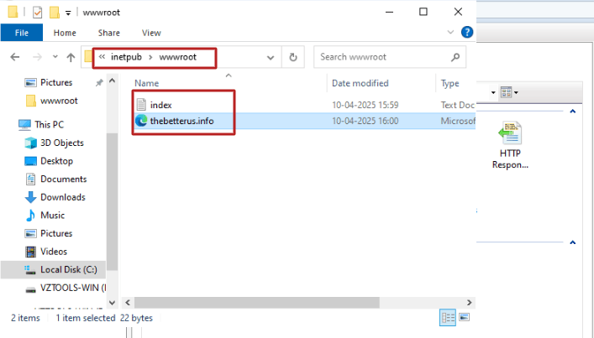The image size is (594, 338).
Task: Open the recent locations dropdown arrow
Action: (x=55, y=57)
